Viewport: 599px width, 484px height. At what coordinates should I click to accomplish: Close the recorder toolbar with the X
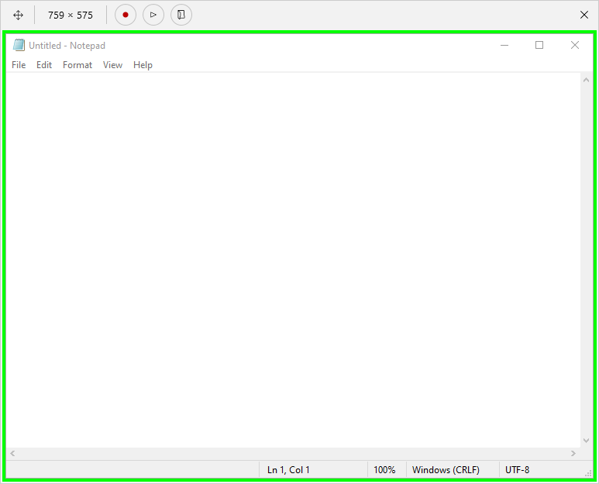(584, 15)
